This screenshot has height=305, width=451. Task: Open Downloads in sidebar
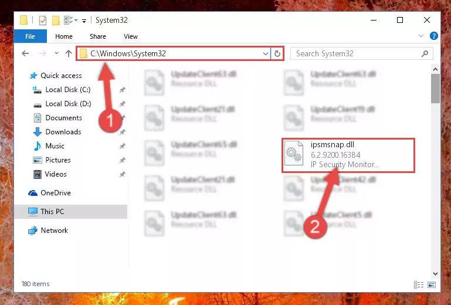63,132
